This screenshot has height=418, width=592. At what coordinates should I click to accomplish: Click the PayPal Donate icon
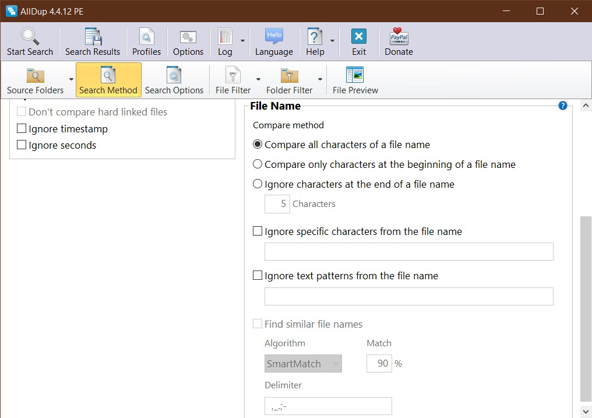point(399,36)
